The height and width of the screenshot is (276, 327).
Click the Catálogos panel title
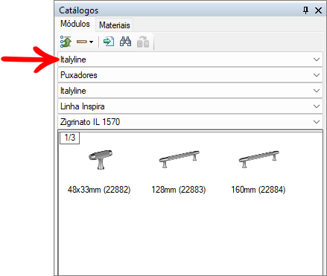click(78, 10)
